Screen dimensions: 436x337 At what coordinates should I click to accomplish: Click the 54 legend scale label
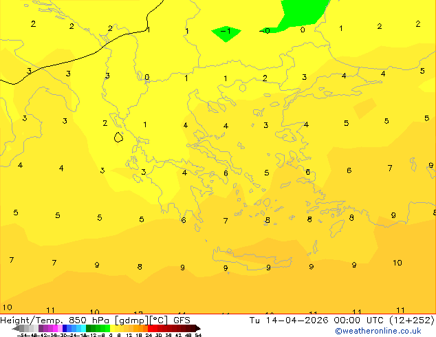point(198,335)
